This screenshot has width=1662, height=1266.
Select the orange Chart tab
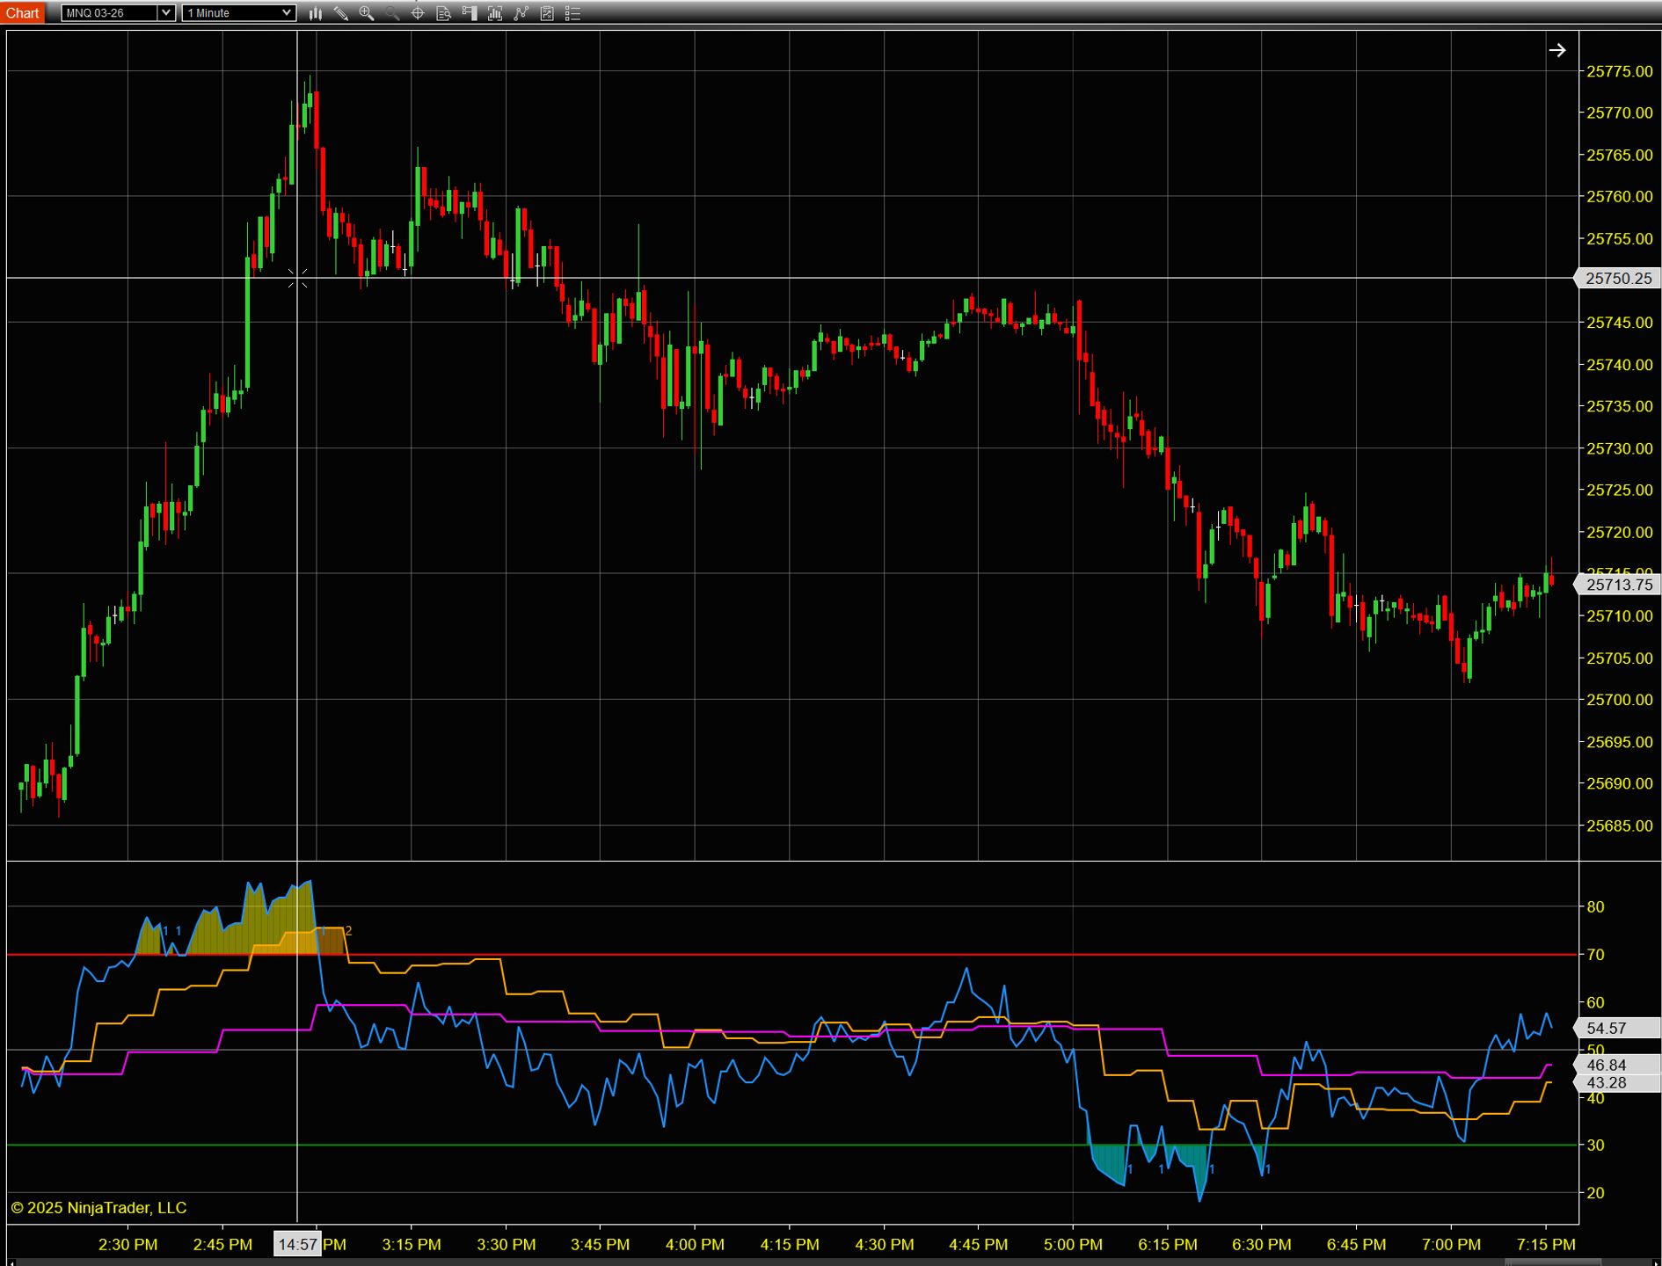click(23, 12)
